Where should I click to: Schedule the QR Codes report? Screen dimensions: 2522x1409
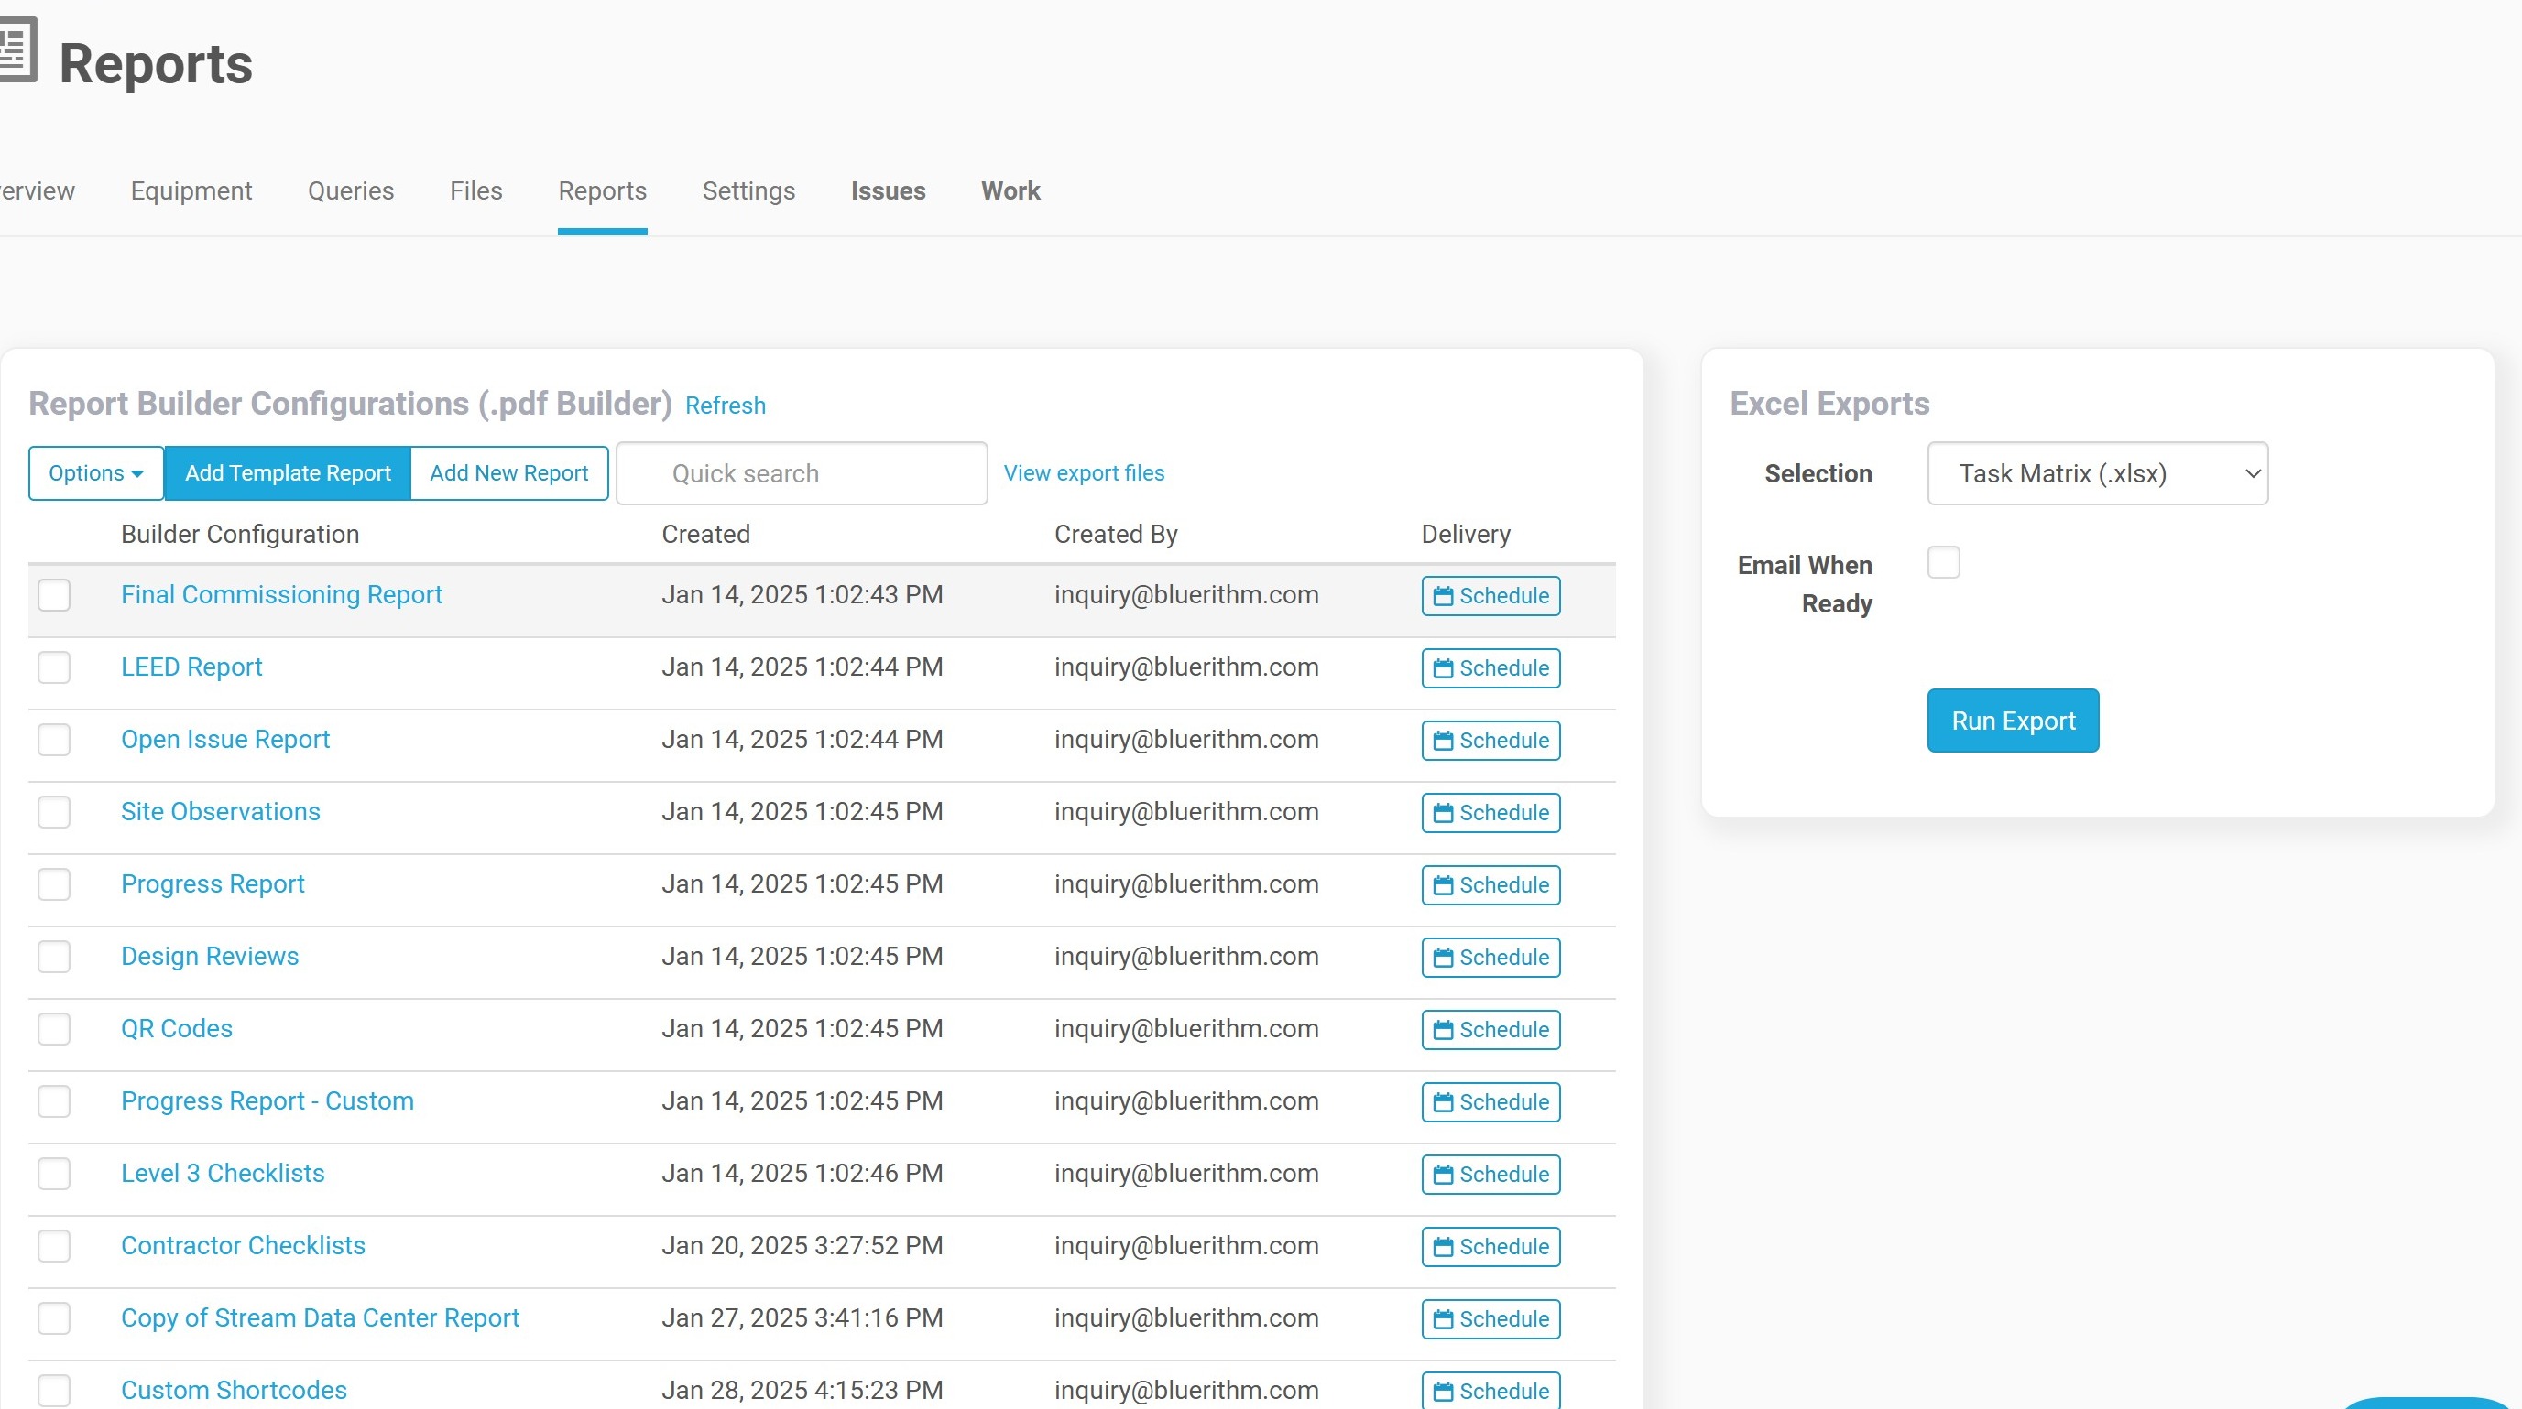pyautogui.click(x=1490, y=1029)
